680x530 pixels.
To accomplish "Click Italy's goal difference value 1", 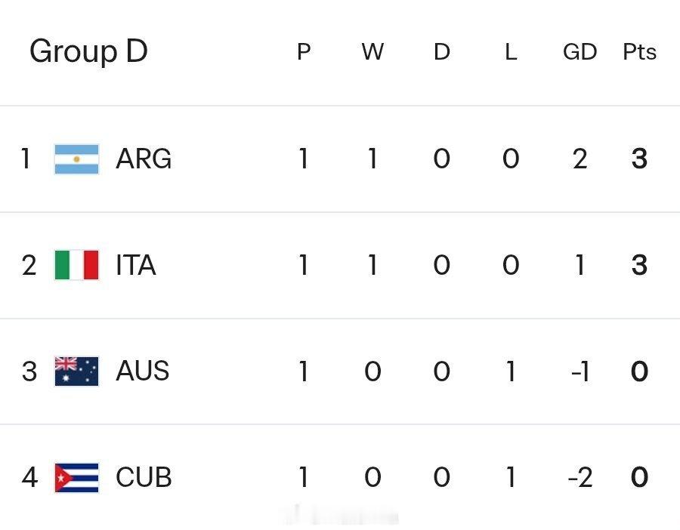I will point(580,266).
